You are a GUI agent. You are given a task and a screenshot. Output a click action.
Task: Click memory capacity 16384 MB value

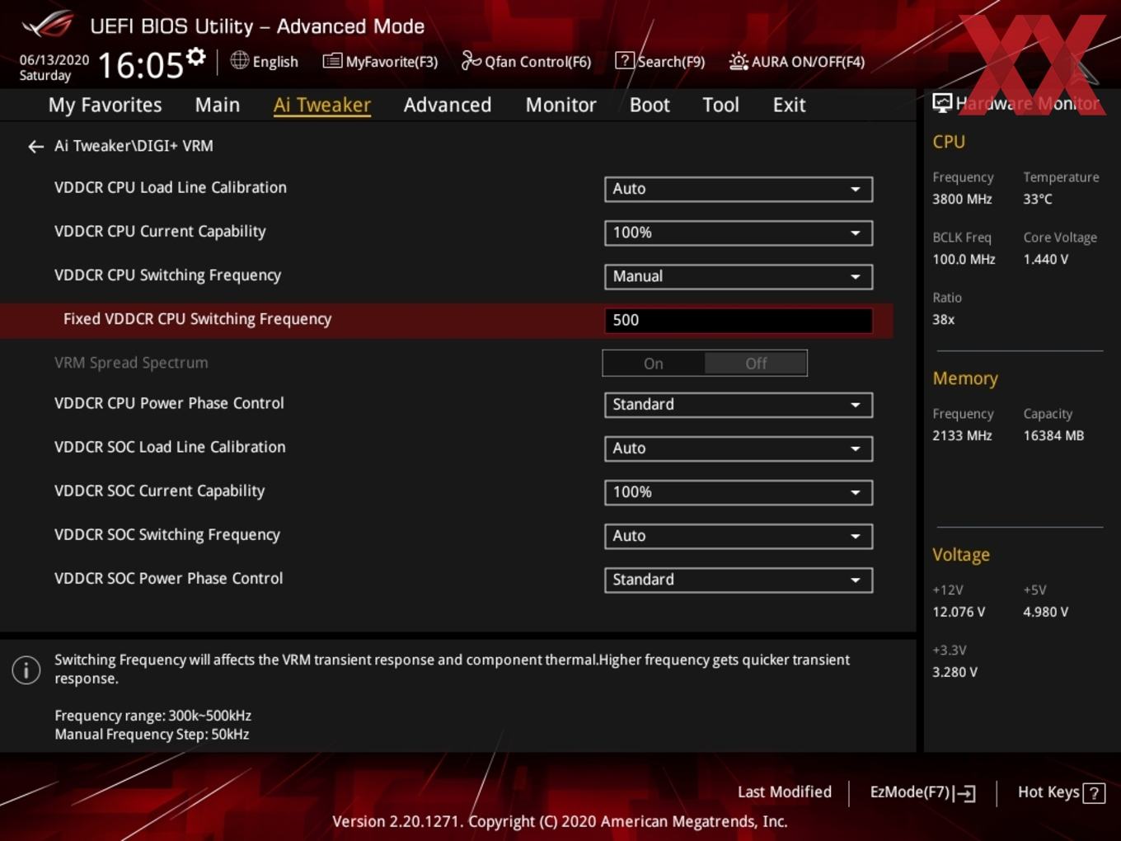coord(1053,435)
